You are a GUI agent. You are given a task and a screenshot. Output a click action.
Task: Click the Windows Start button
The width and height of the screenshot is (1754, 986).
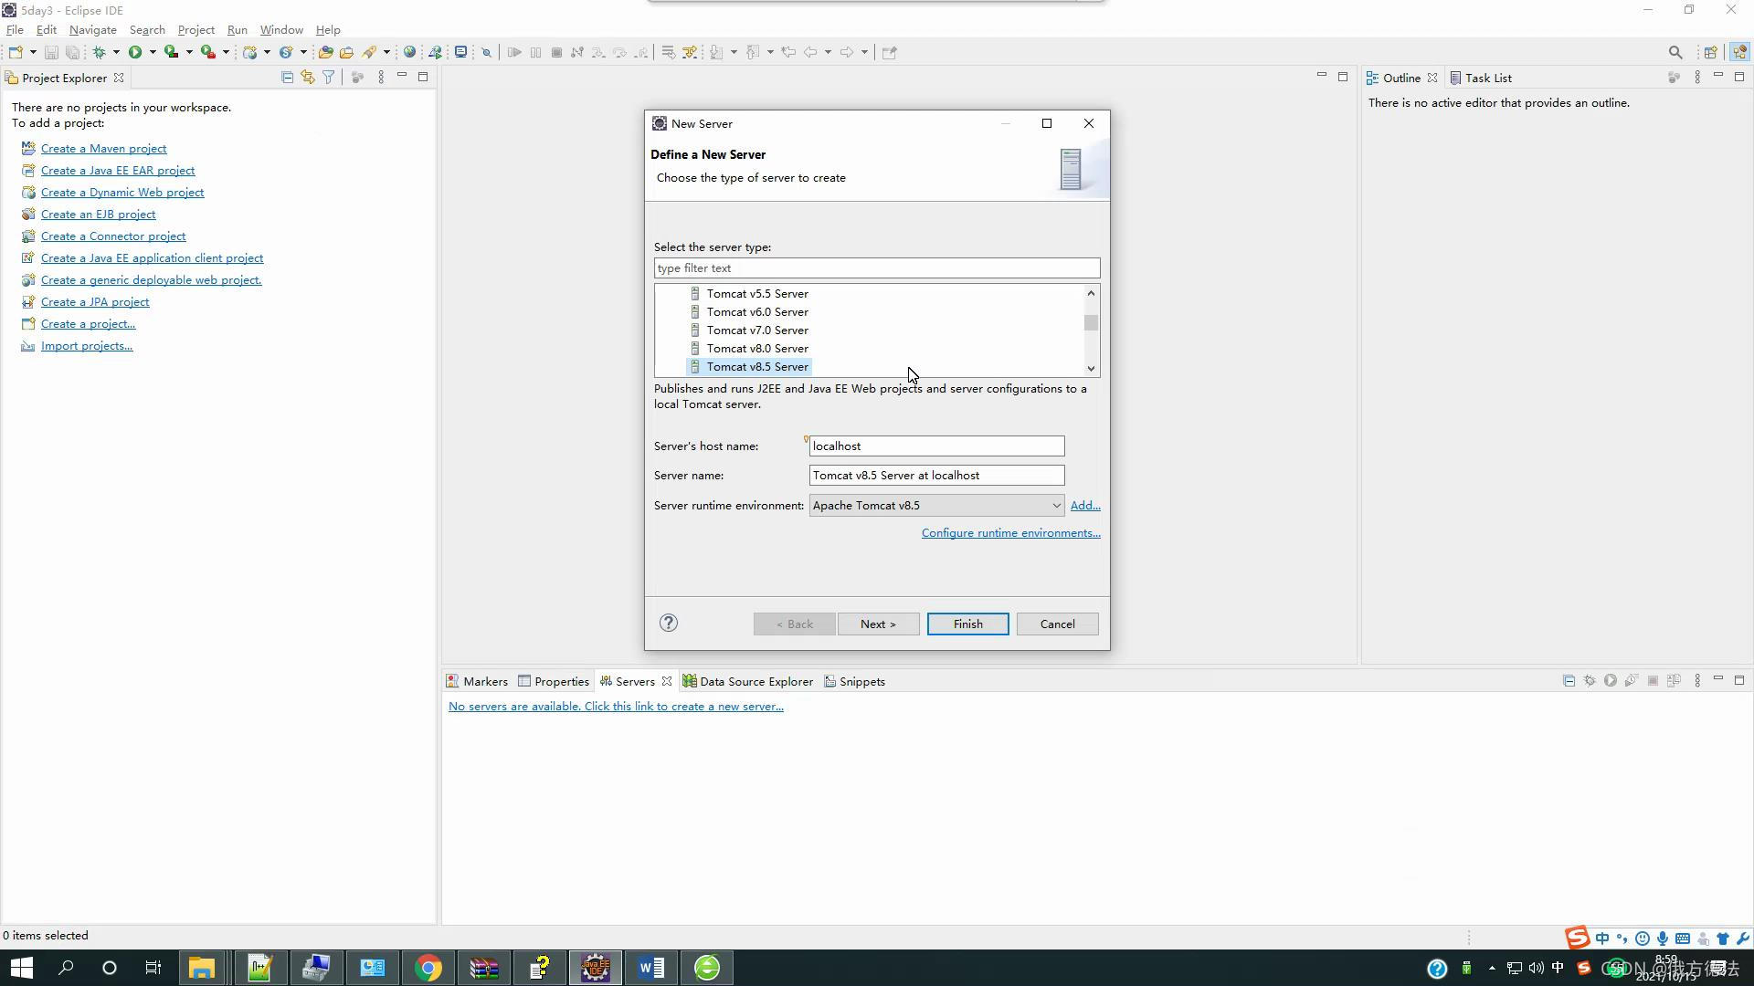click(x=22, y=968)
